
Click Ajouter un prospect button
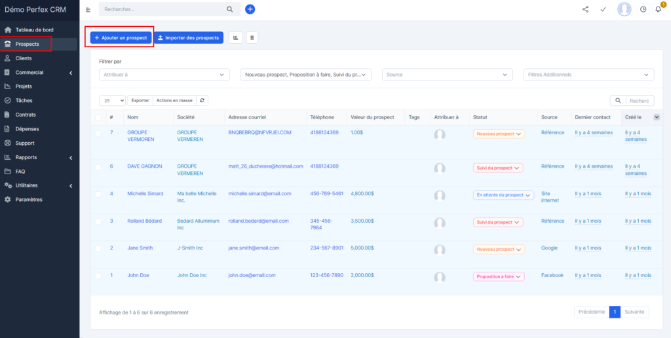(121, 37)
